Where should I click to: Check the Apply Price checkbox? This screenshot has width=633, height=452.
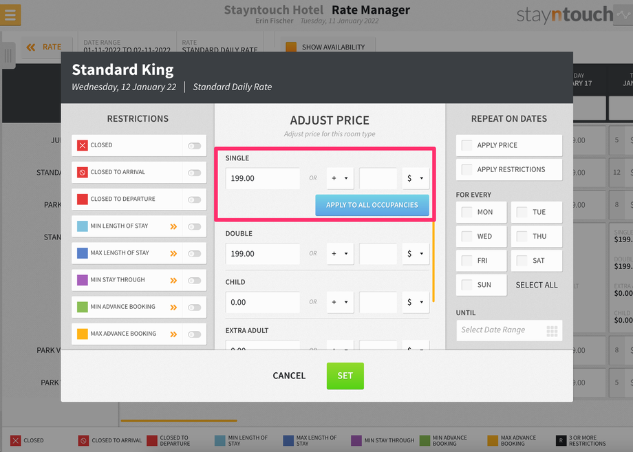[467, 145]
